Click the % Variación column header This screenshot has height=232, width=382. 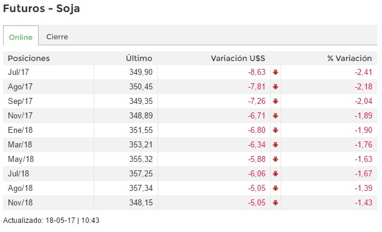click(x=349, y=59)
